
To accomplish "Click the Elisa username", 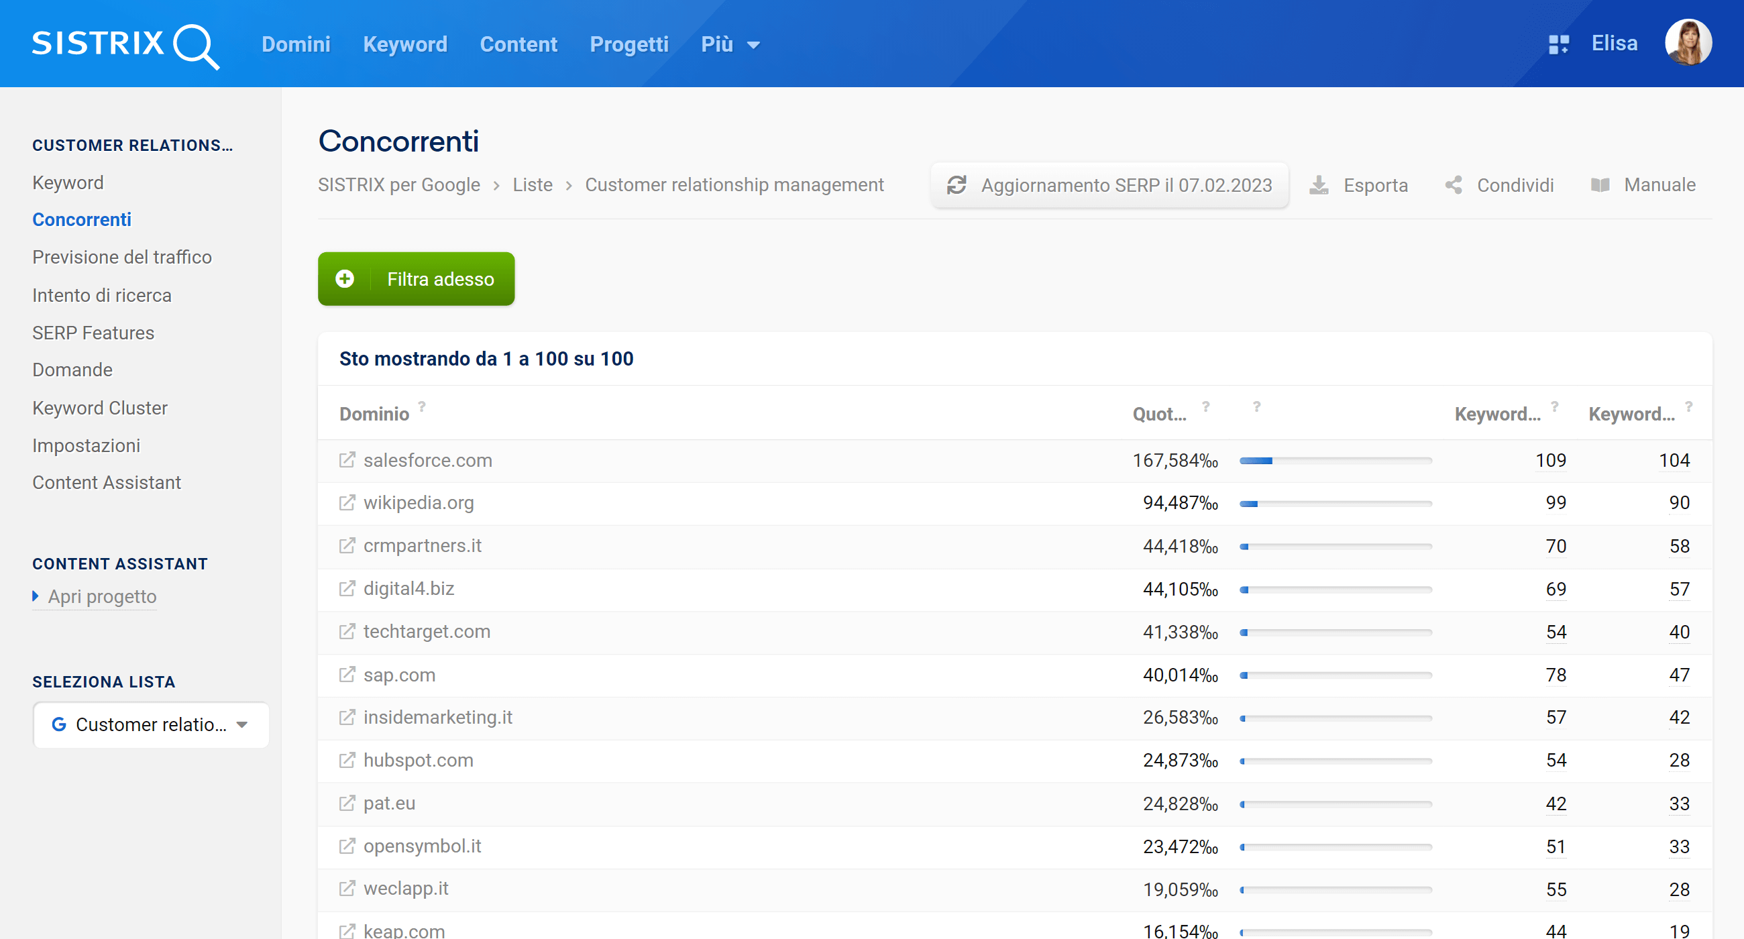I will [x=1614, y=44].
